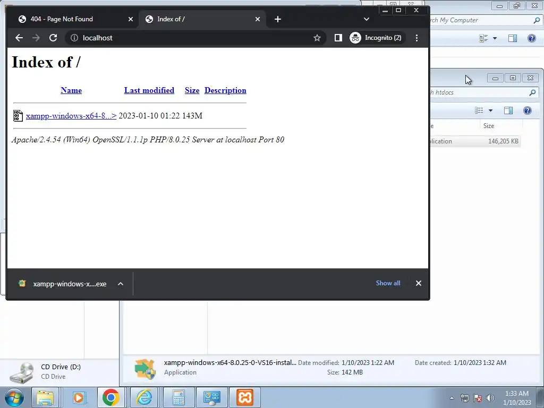Open Chrome side panel icon

tap(338, 38)
